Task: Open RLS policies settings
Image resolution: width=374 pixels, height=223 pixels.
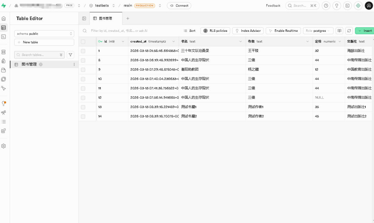Action: click(215, 31)
